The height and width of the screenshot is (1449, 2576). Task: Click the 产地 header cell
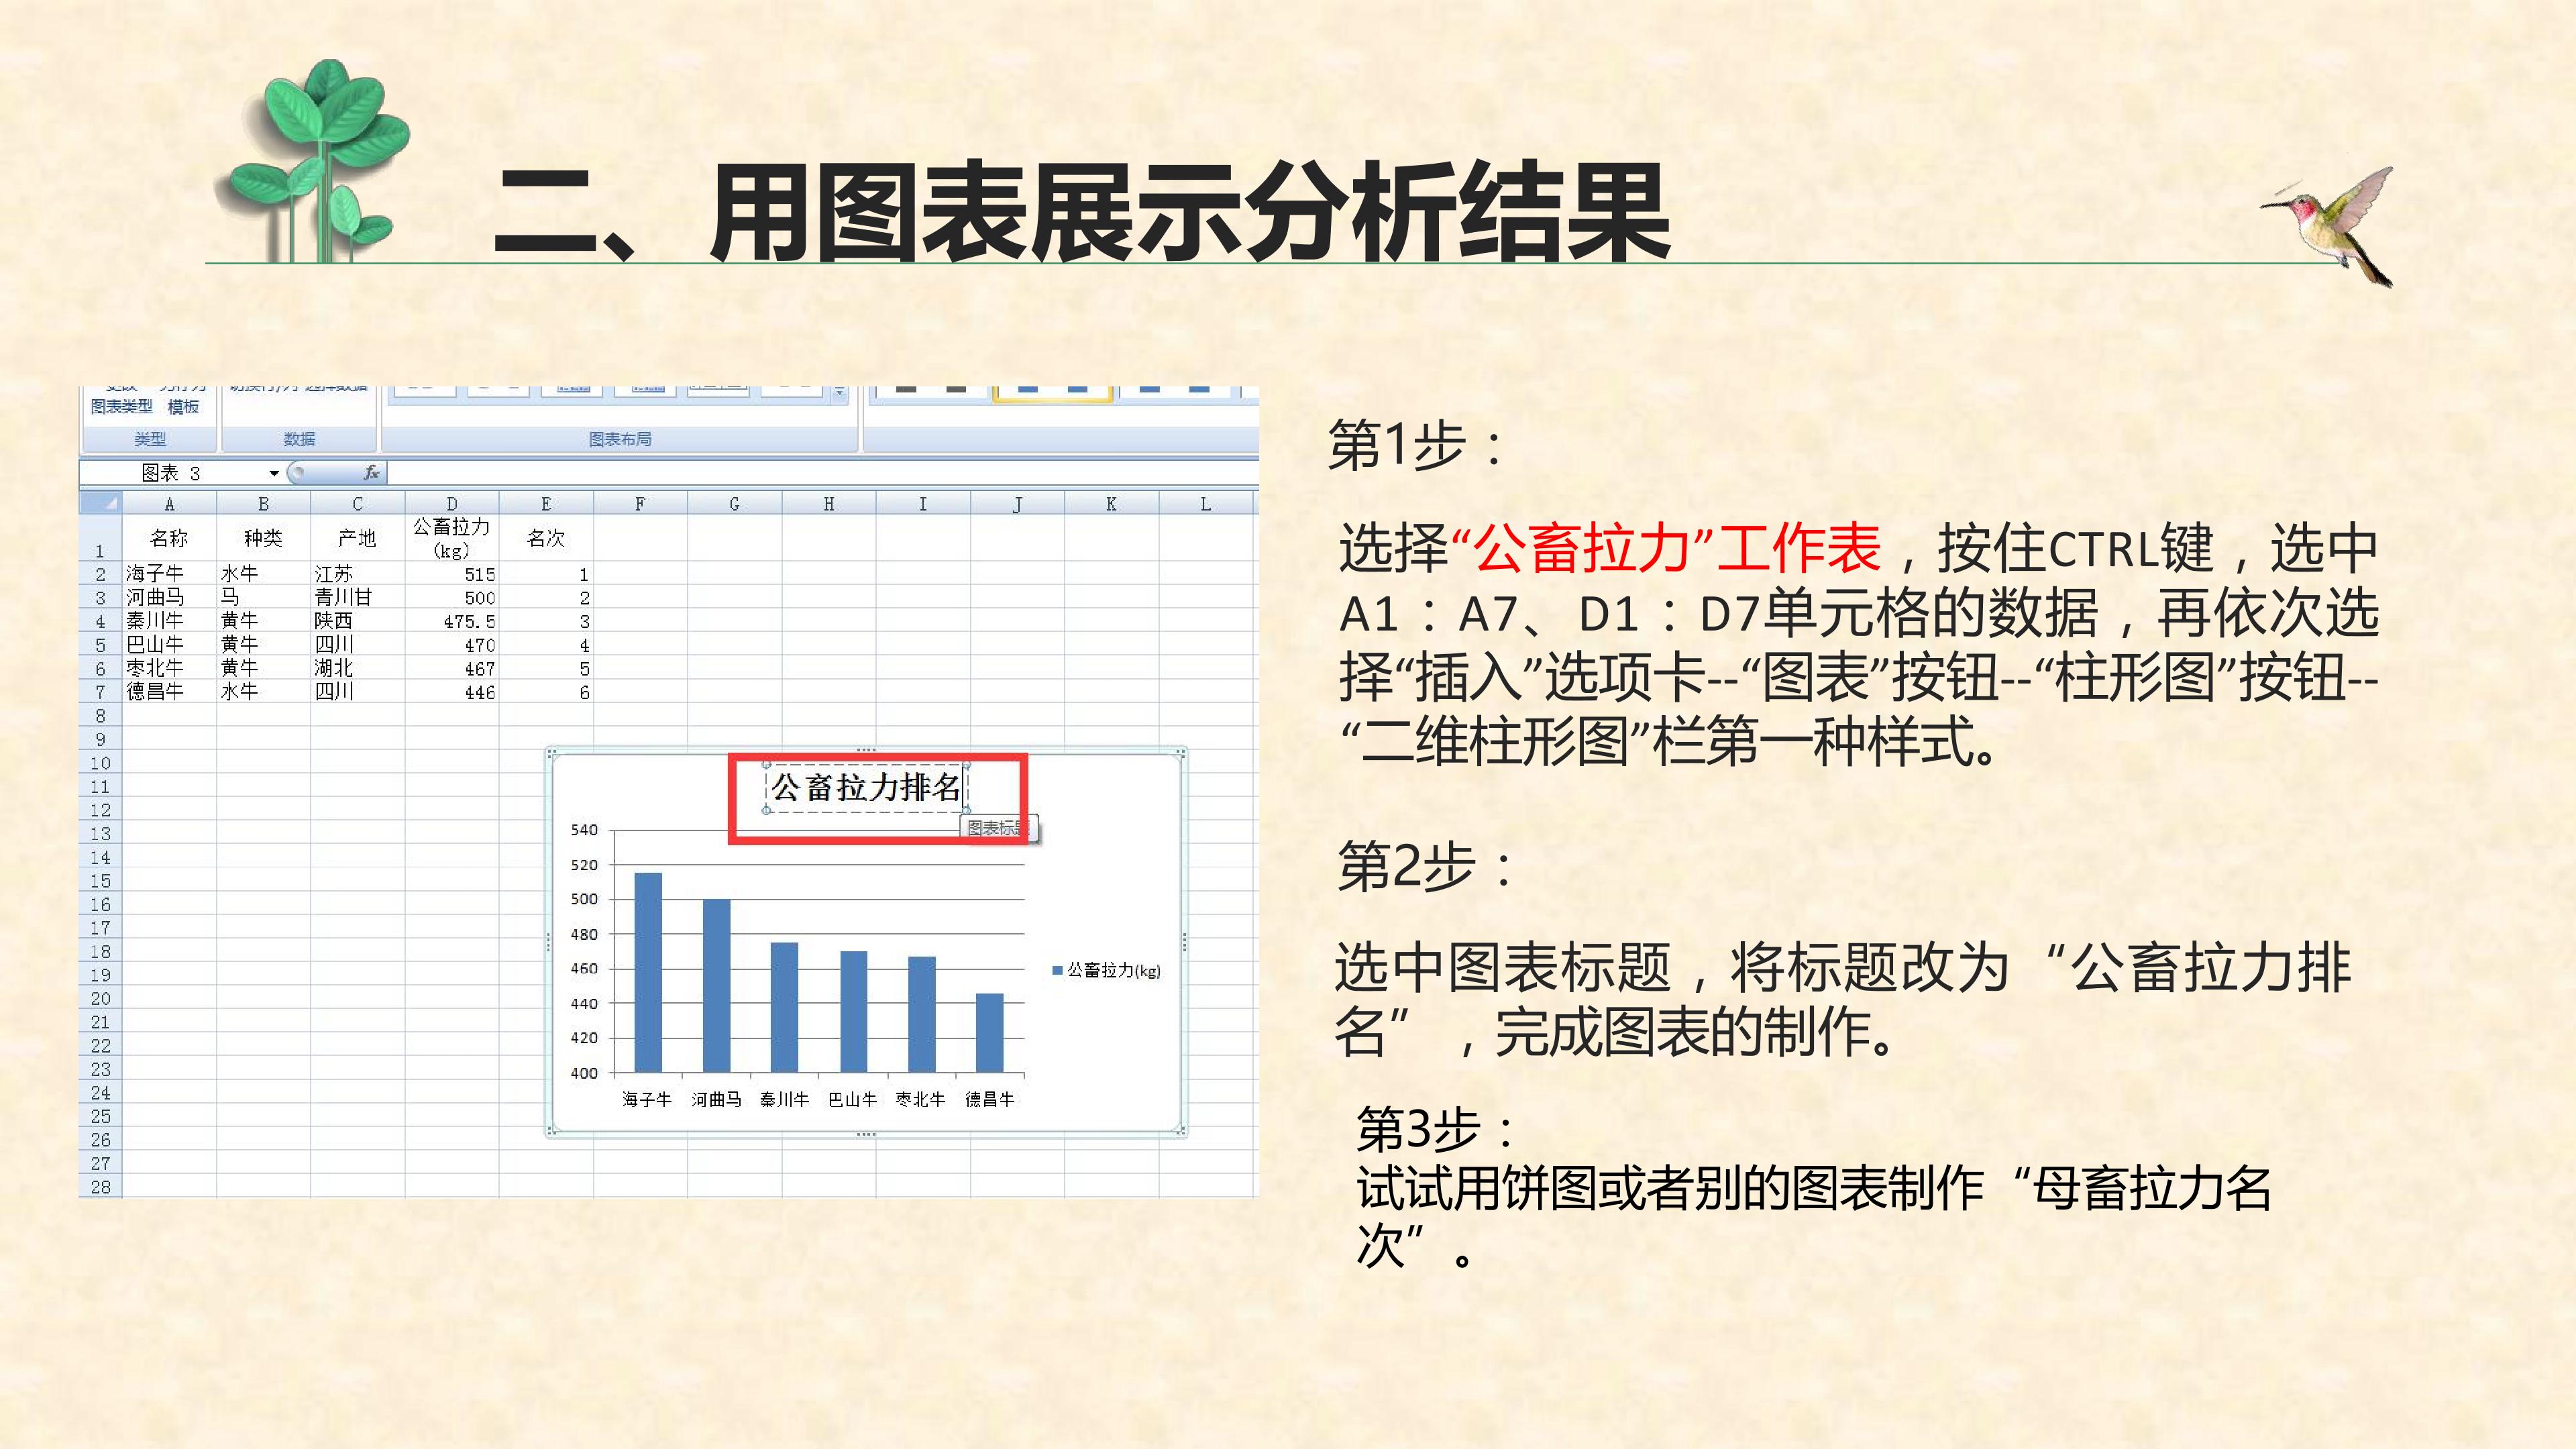pos(357,538)
